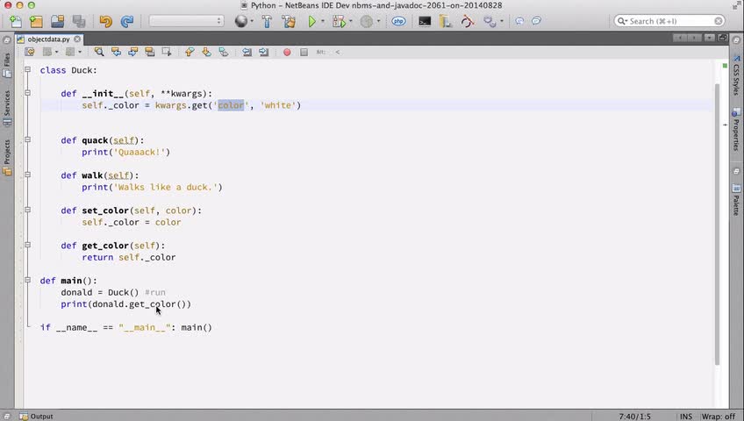Open the Output window button
Viewport: 744px width, 421px height.
[37, 417]
